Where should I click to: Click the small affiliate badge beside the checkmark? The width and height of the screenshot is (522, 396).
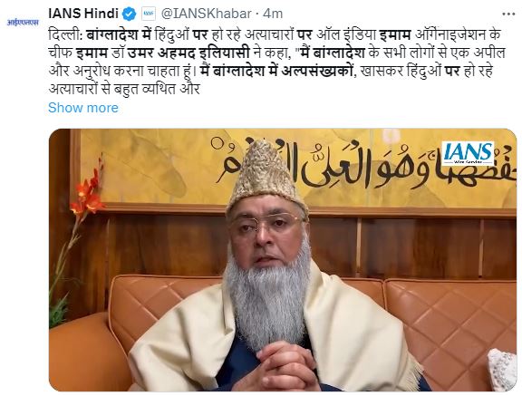(x=148, y=14)
